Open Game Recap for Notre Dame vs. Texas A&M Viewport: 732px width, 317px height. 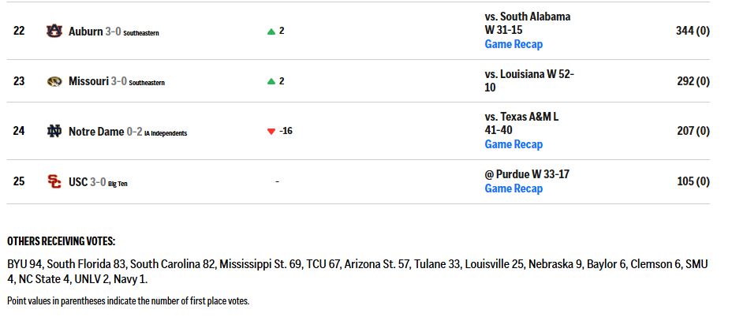514,144
